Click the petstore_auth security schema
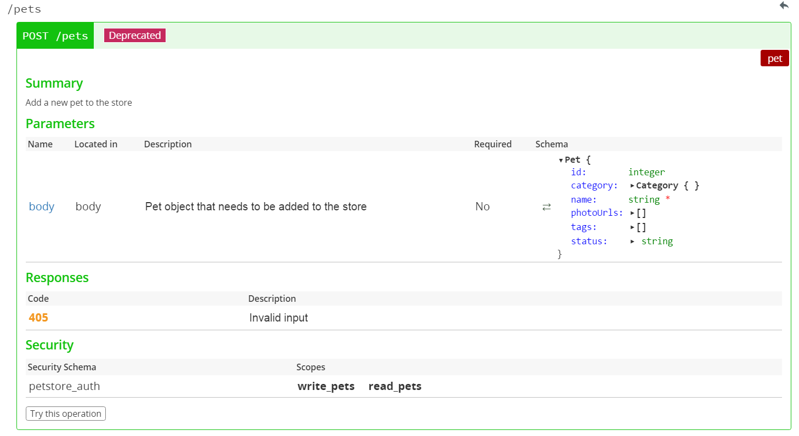This screenshot has height=436, width=799. point(64,386)
